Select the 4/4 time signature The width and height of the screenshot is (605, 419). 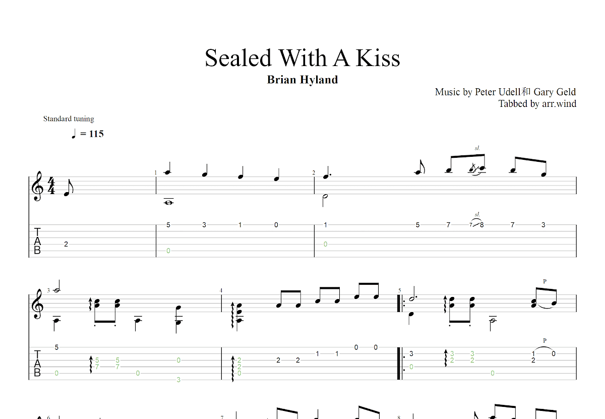point(51,186)
